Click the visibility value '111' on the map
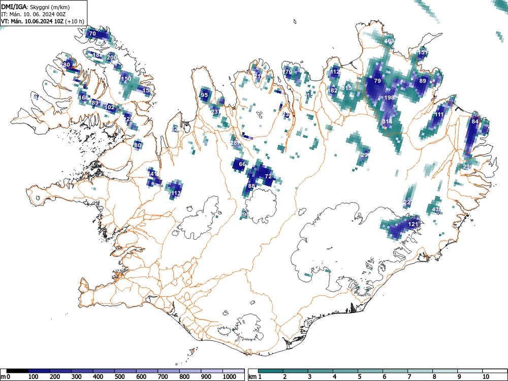This screenshot has height=381, width=508. click(439, 114)
